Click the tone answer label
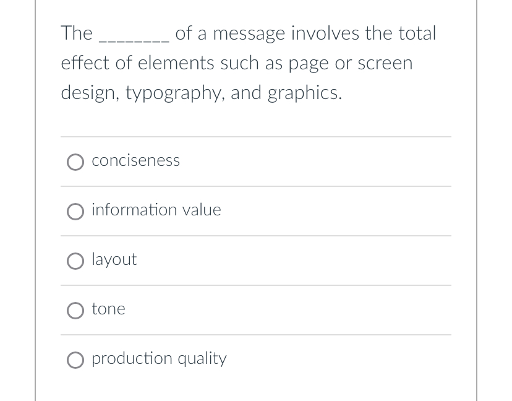This screenshot has height=401, width=512. coord(108,309)
